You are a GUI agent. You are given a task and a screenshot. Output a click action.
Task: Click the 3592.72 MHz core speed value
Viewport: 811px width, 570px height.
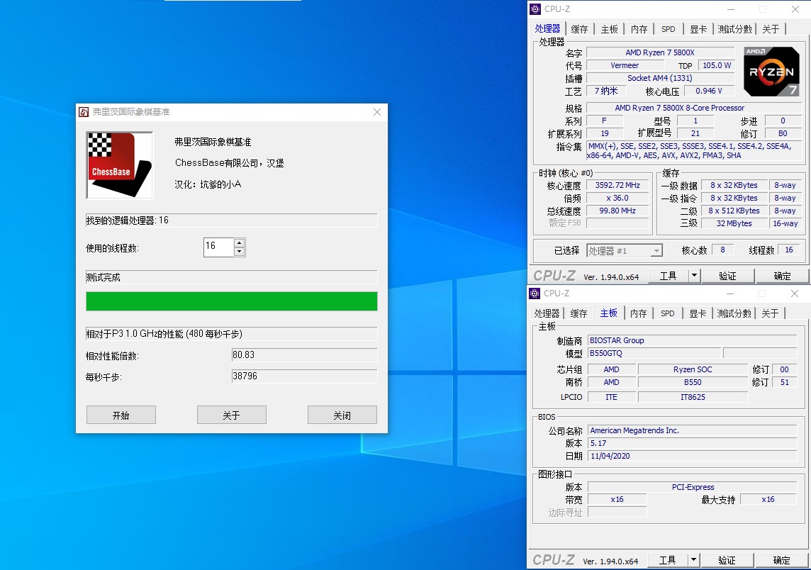click(x=617, y=185)
